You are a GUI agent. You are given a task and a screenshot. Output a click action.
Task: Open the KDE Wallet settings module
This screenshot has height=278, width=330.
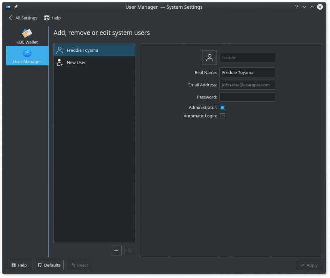point(27,36)
